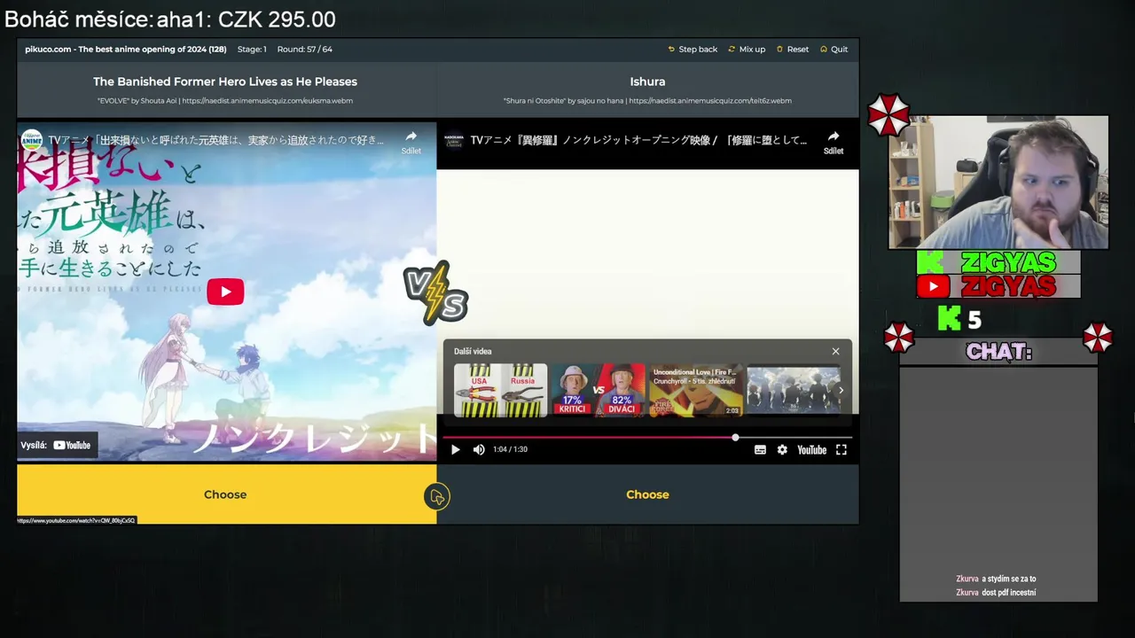Click the Ishura video title text
The width and height of the screenshot is (1135, 638).
tap(638, 140)
